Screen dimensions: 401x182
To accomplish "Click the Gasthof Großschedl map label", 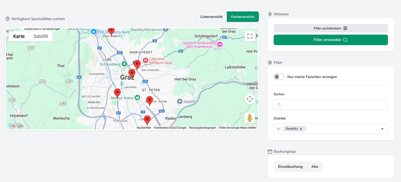I will (x=199, y=45).
